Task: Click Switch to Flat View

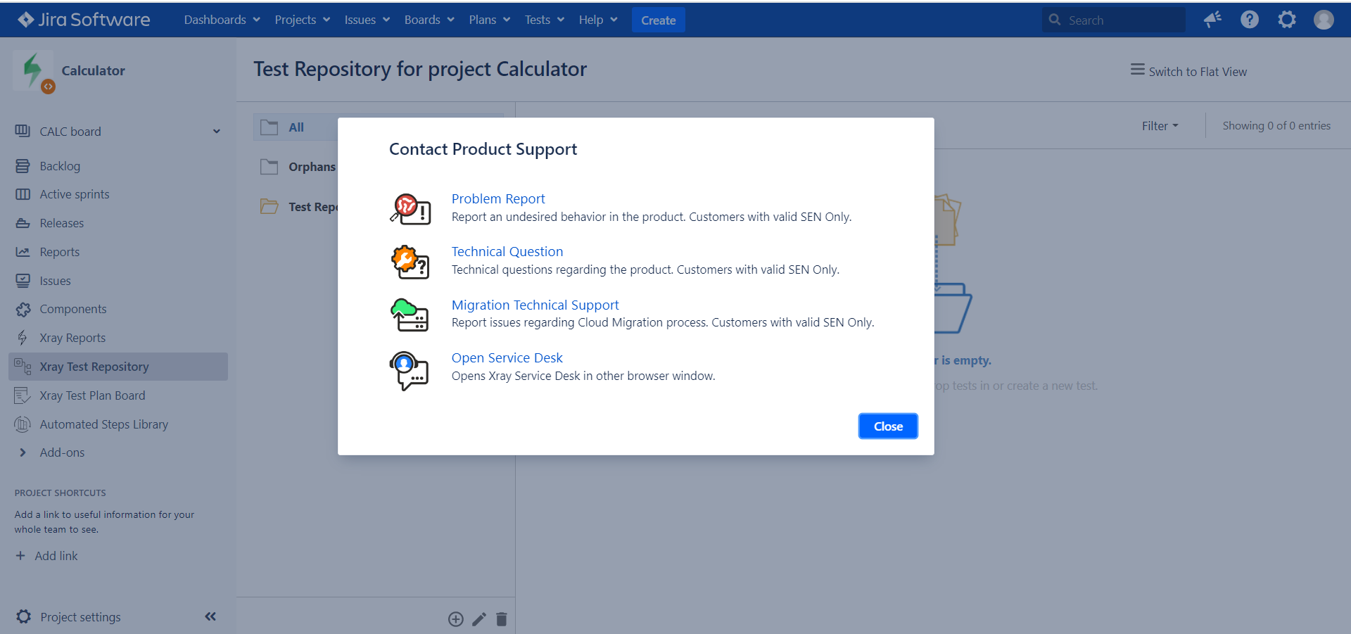Action: pos(1189,72)
